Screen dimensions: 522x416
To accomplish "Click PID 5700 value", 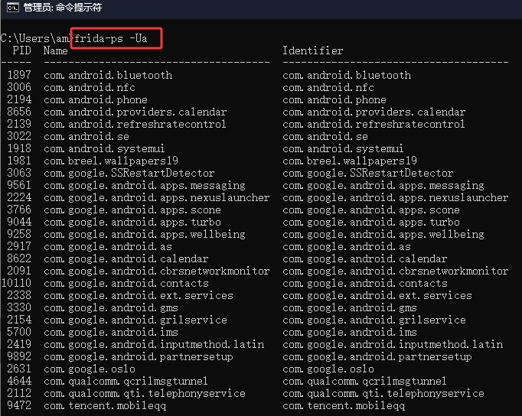I will tap(19, 332).
